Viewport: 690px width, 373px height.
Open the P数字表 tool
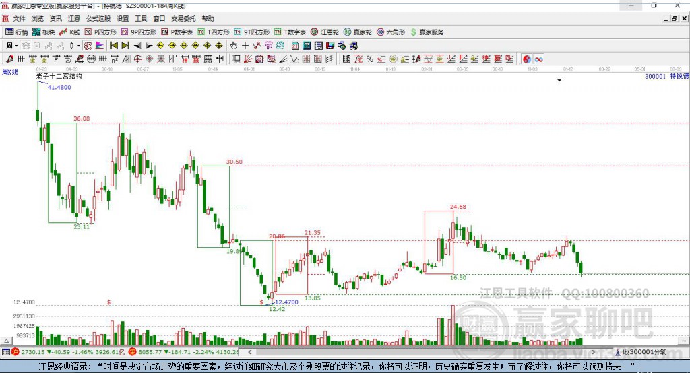tap(177, 32)
